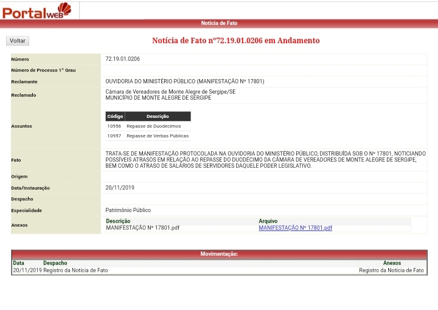The image size is (438, 310).
Task: Select the page title with case number in Andamento
Action: click(235, 41)
